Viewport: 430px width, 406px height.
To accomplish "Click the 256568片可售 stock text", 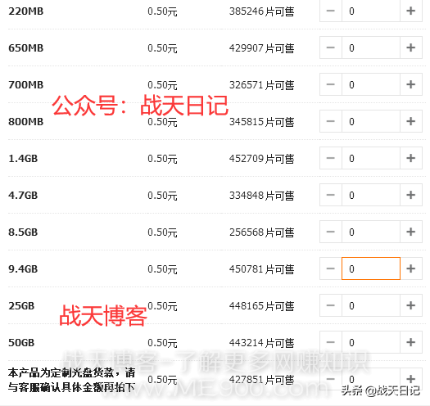I will 261,232.
